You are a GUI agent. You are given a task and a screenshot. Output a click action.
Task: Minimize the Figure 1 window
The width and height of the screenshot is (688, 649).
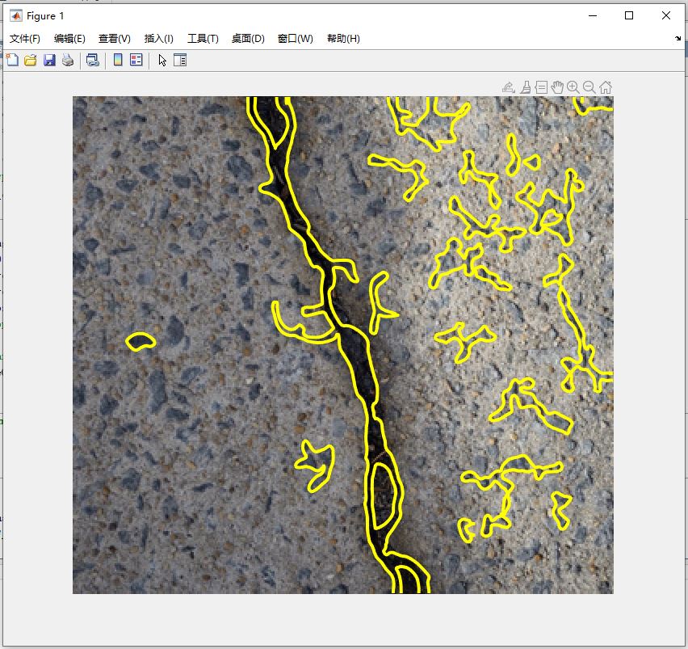point(593,16)
